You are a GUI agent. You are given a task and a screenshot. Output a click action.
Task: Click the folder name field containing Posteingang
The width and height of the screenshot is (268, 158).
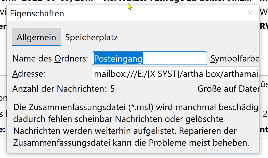pyautogui.click(x=150, y=58)
